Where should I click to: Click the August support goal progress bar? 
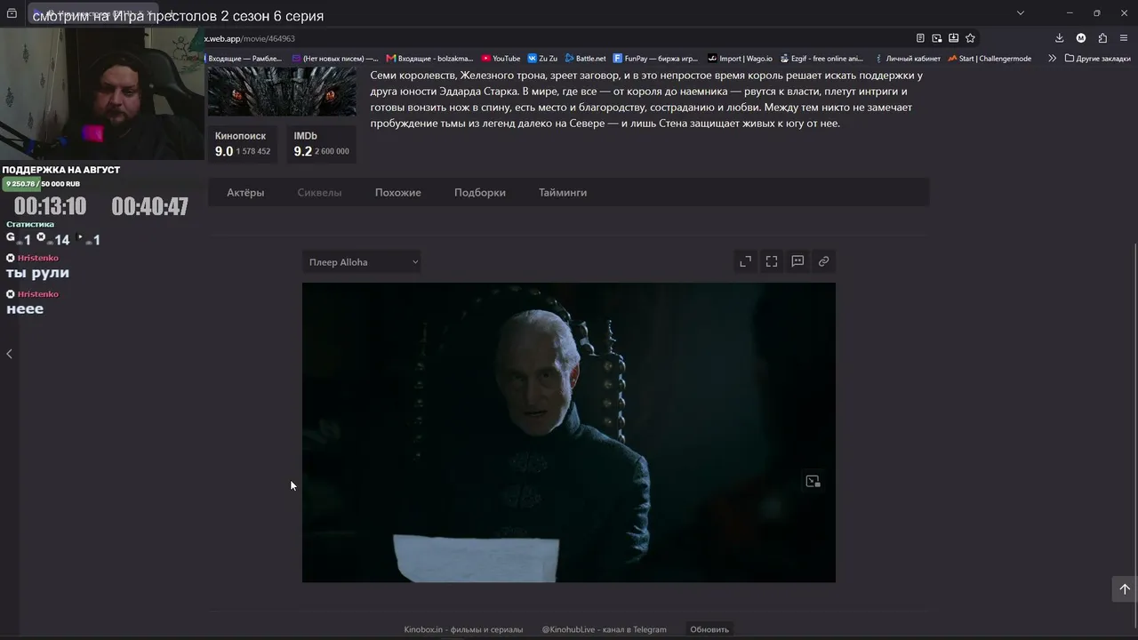point(42,184)
